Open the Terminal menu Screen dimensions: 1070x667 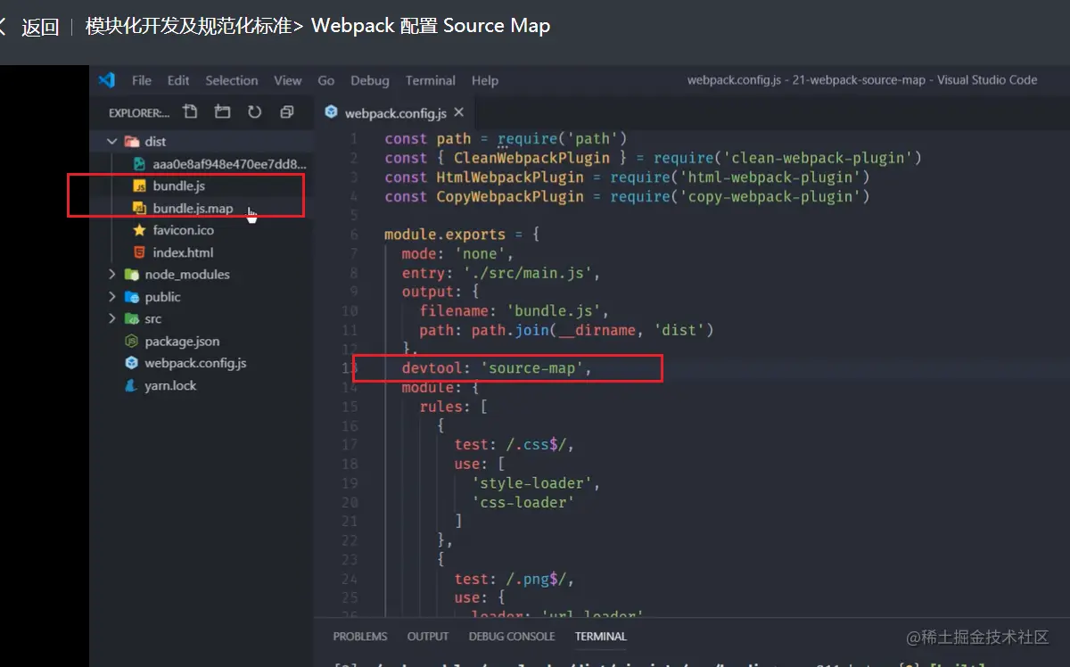click(x=430, y=80)
